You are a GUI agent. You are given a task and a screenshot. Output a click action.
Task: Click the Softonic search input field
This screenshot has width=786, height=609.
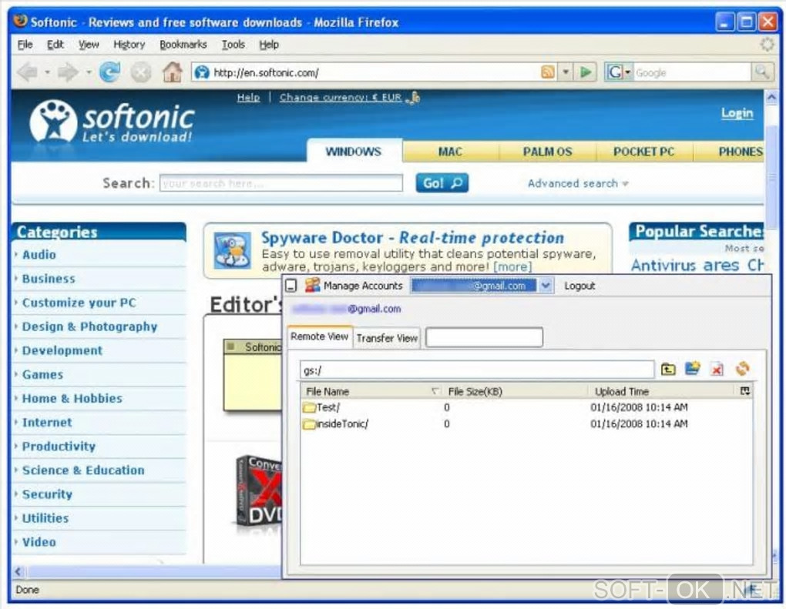click(280, 183)
